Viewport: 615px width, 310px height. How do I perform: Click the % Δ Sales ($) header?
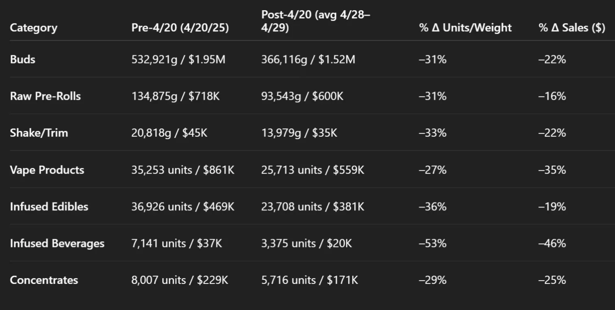[572, 28]
